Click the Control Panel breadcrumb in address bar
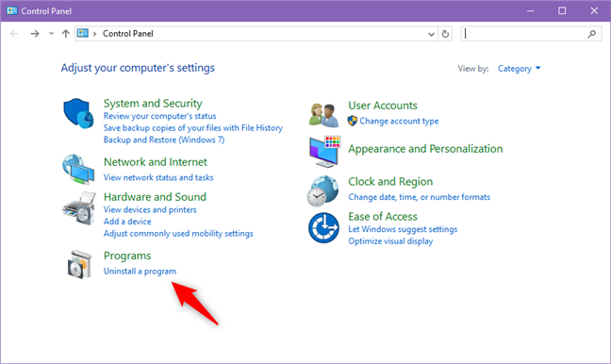This screenshot has height=364, width=611. [128, 34]
